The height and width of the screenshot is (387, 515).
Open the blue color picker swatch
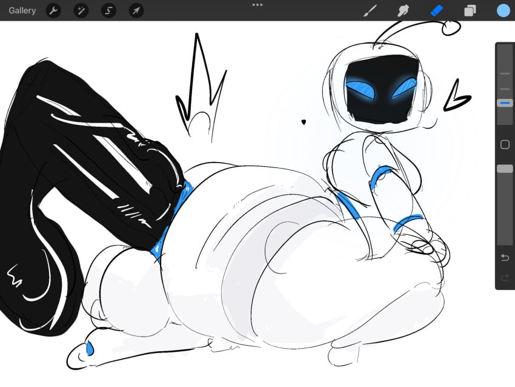pyautogui.click(x=503, y=10)
